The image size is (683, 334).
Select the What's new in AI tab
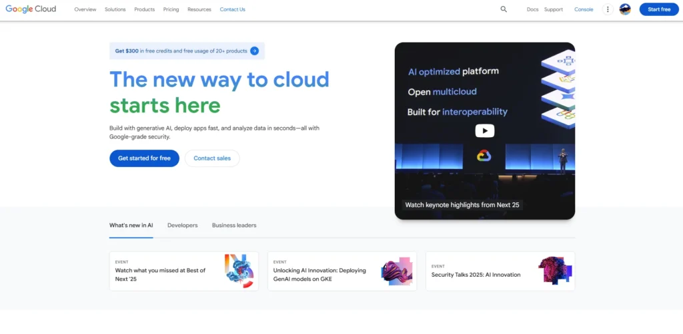coord(131,226)
